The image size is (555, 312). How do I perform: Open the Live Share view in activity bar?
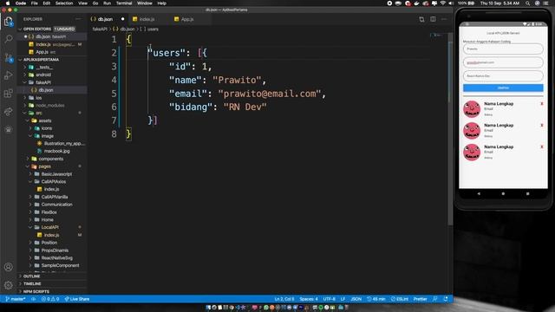point(9,112)
